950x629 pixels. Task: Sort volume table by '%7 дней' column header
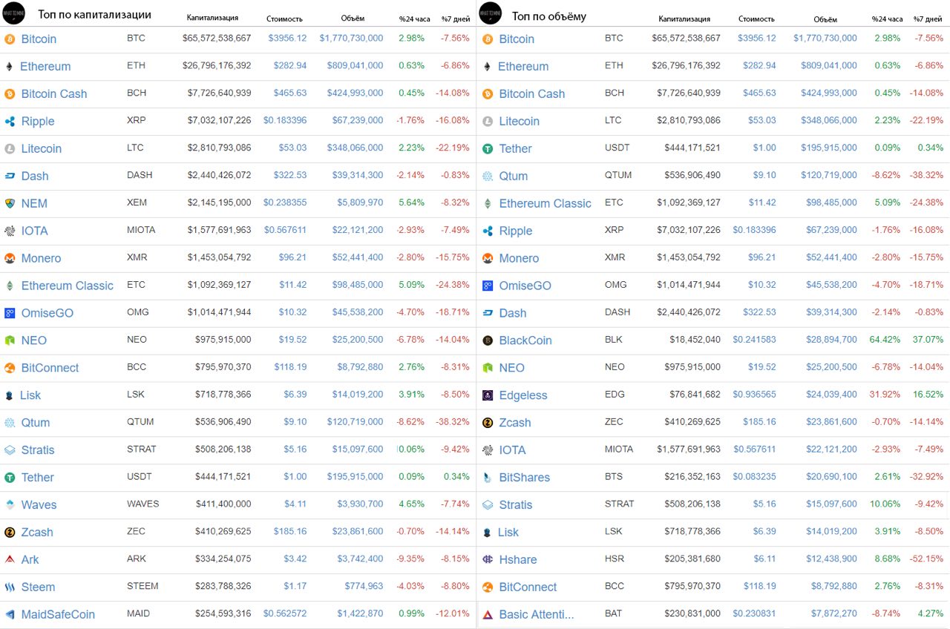click(929, 19)
